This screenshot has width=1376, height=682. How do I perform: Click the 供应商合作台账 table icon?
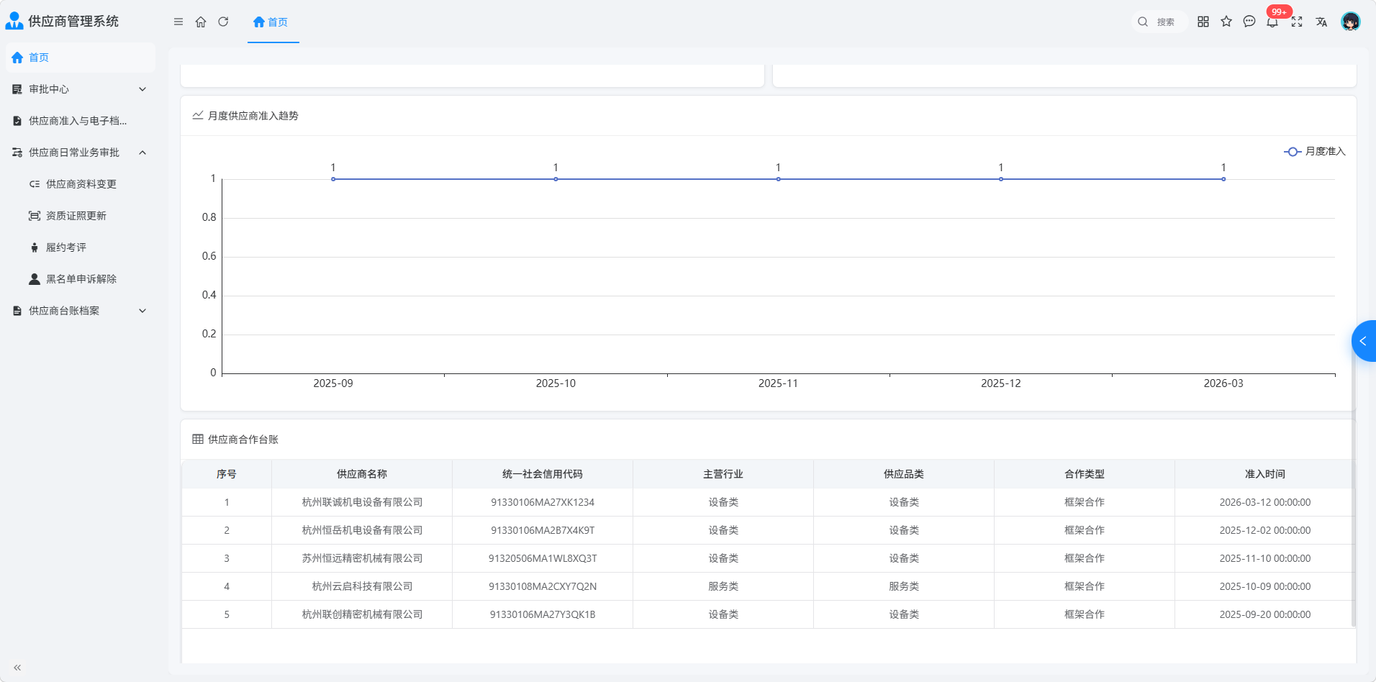[x=198, y=439]
